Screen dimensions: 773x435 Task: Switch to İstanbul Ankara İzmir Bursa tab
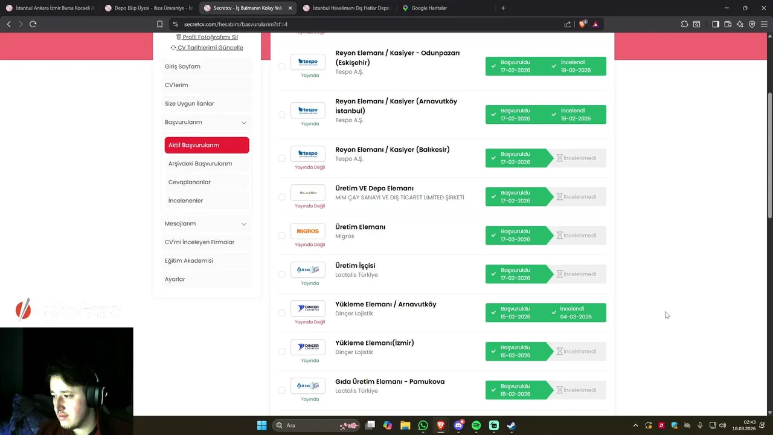50,8
